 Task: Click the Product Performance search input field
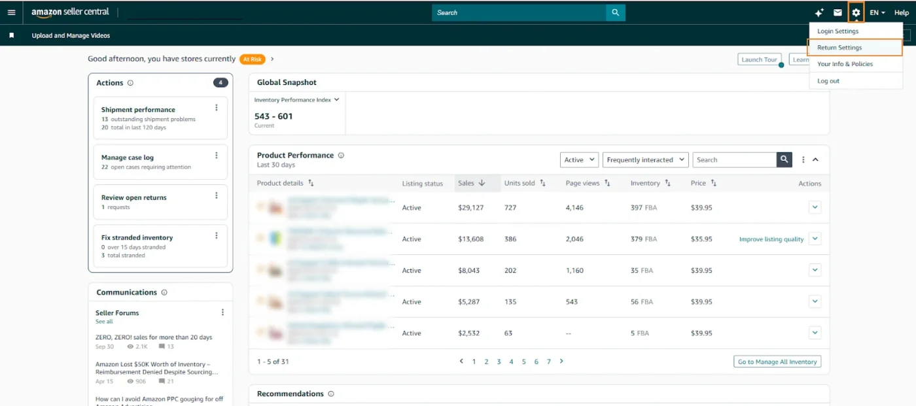(734, 160)
